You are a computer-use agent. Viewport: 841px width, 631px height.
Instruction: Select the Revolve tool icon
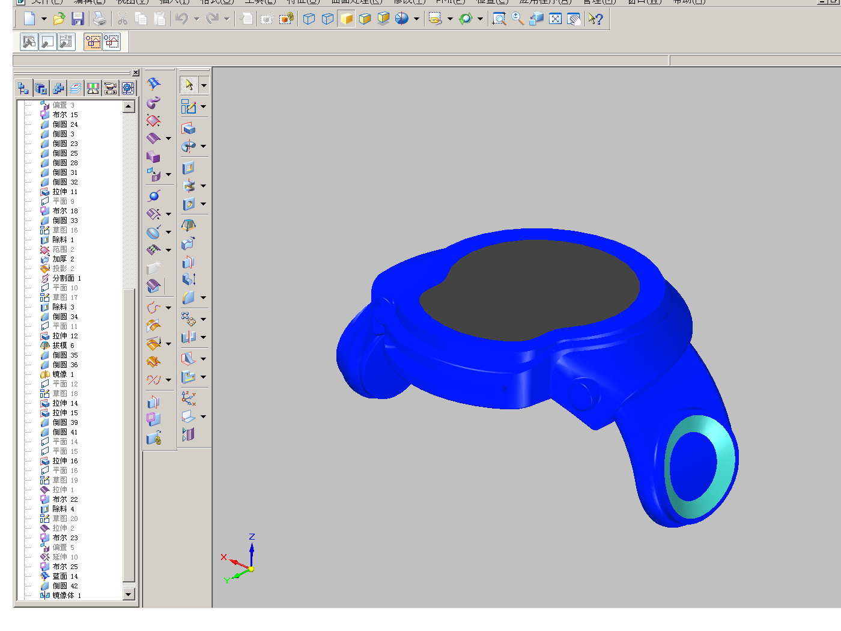pyautogui.click(x=189, y=146)
